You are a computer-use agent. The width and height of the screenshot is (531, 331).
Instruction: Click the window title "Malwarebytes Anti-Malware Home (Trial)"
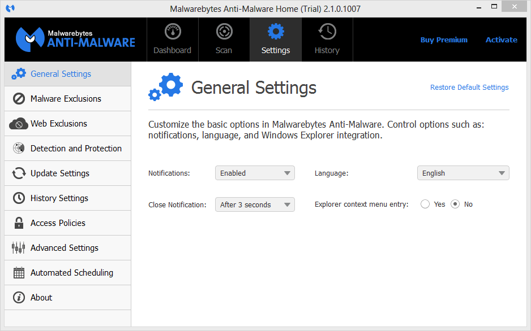[x=246, y=9]
